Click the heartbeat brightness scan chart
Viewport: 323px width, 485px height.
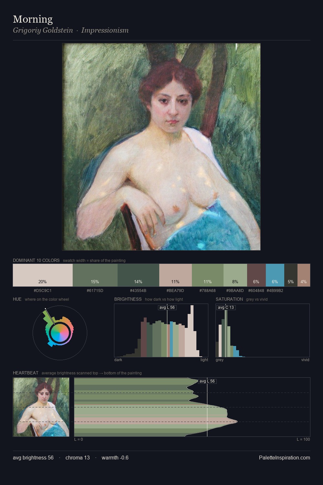192,407
